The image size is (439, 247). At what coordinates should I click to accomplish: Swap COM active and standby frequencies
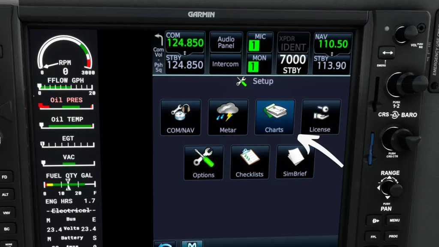click(185, 52)
